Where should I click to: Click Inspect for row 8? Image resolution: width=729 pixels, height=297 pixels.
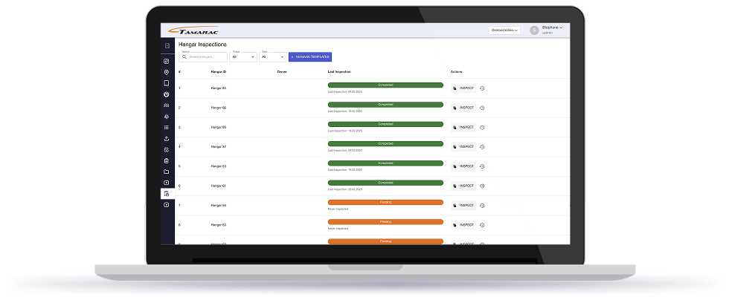tap(463, 224)
